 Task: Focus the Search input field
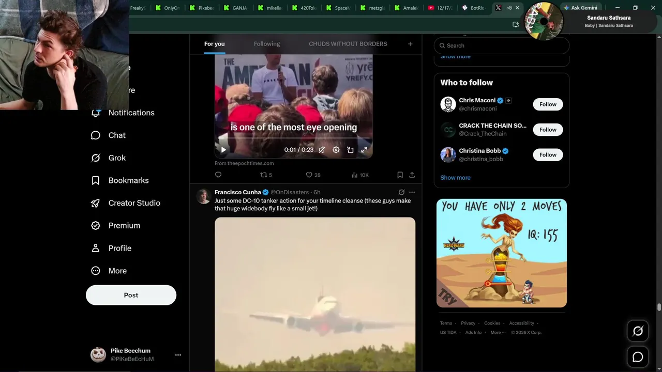coord(502,45)
